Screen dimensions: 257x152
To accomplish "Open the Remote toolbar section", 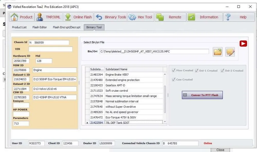I will [x=170, y=17].
